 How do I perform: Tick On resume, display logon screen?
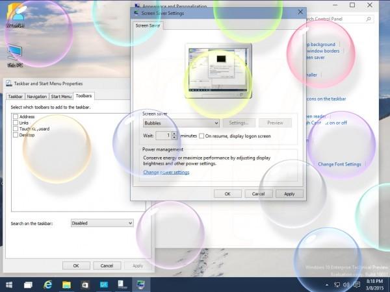pos(201,136)
